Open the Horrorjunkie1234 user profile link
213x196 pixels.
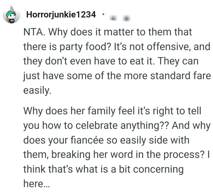click(x=61, y=14)
